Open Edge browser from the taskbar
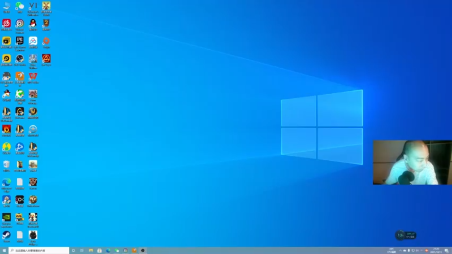This screenshot has height=254, width=452. tap(108, 251)
